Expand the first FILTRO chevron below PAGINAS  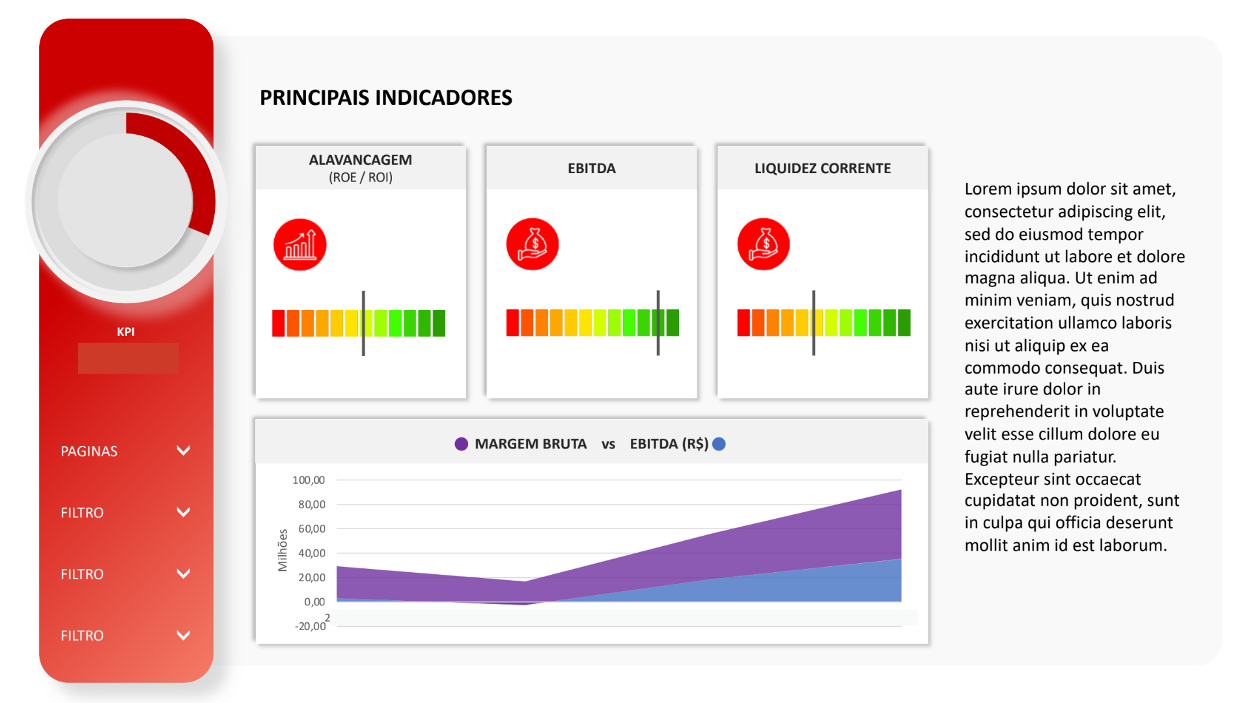(x=184, y=512)
